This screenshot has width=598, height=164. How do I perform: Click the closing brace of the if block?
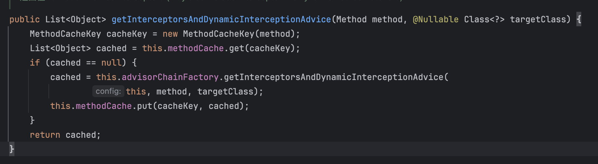[x=32, y=120]
